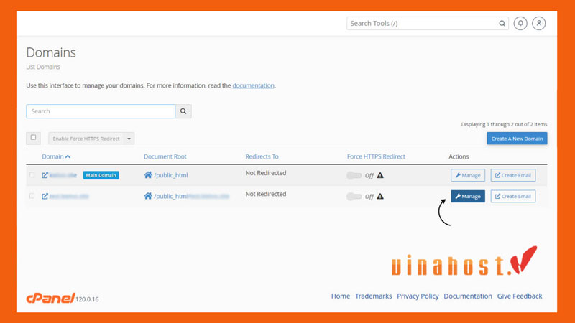
Task: Click the version number 120.0.16 text
Action: coord(87,299)
